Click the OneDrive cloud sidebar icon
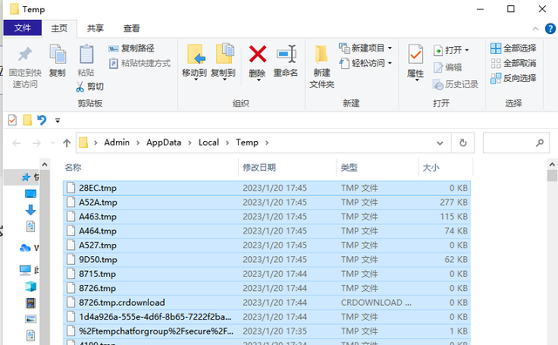Screen dimensions: 558x345 [x=25, y=248]
